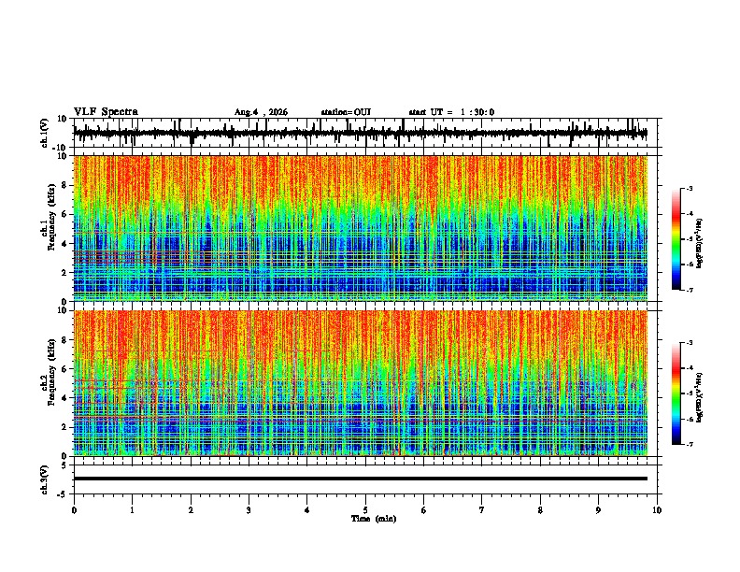Click the 'Time (min)' x-axis label
The width and height of the screenshot is (740, 572).
coord(374,519)
